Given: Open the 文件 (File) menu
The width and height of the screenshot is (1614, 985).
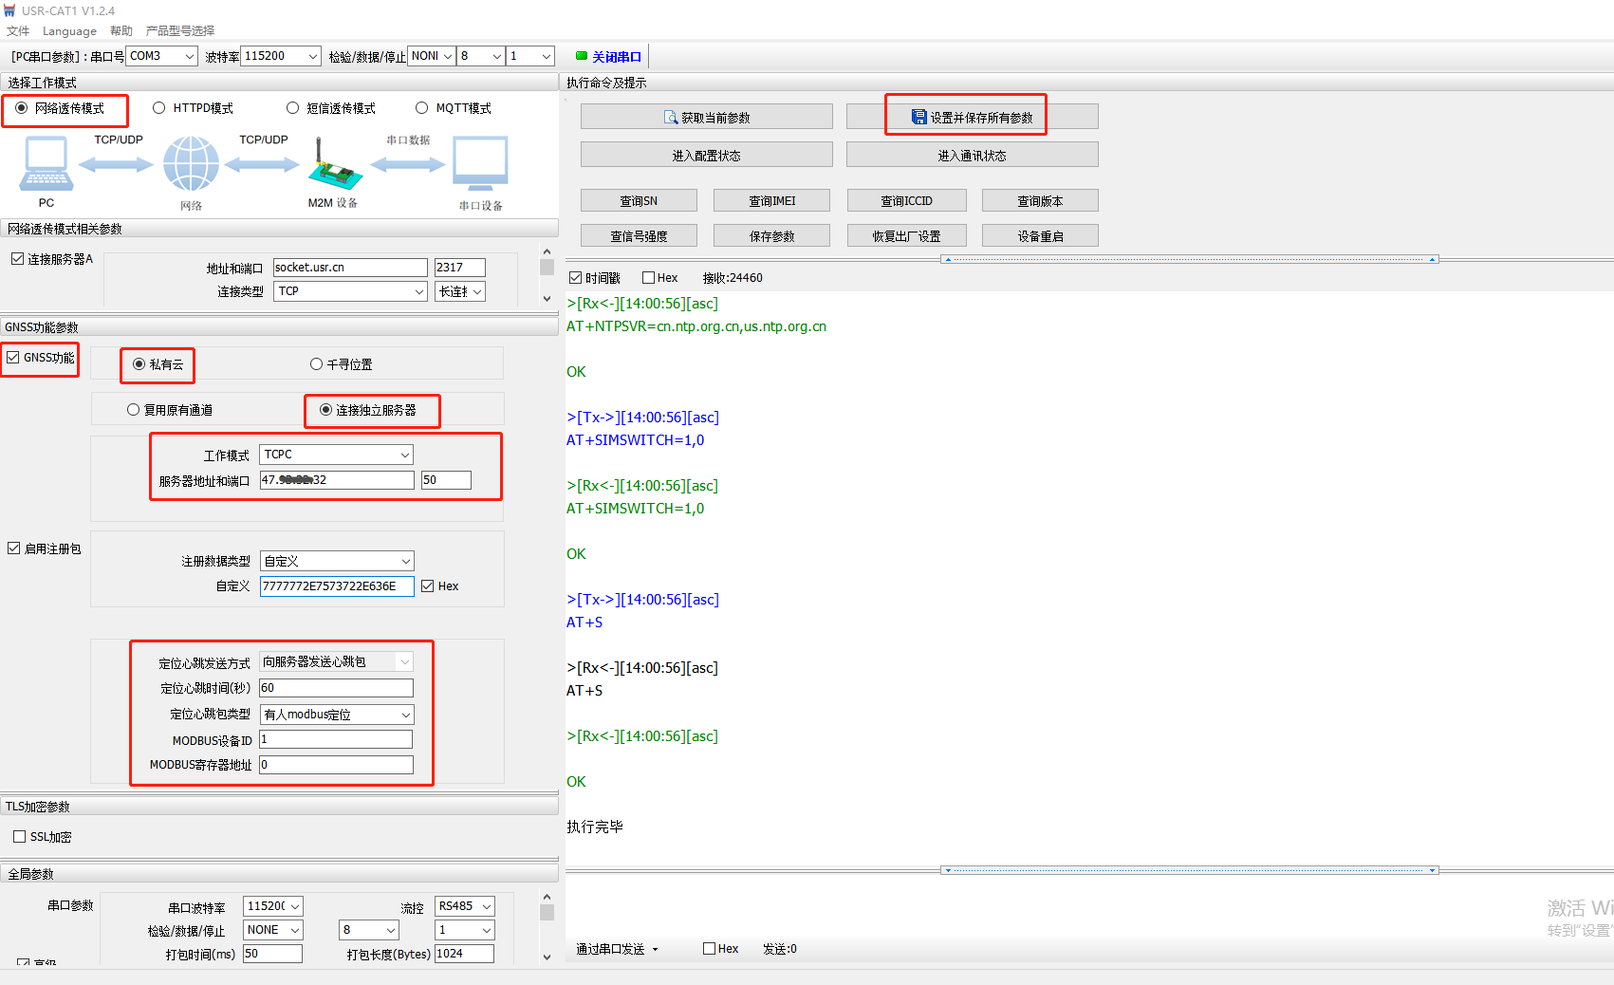Looking at the screenshot, I should click(x=18, y=31).
